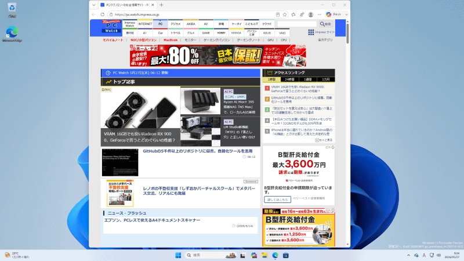Add this page to favorites star
This screenshot has height=261, width=464.
tap(285, 14)
